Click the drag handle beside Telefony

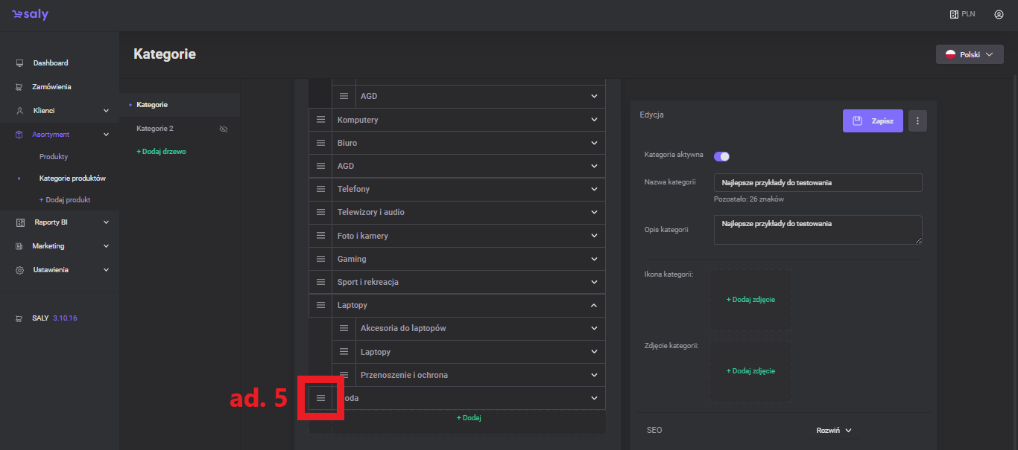click(x=320, y=189)
